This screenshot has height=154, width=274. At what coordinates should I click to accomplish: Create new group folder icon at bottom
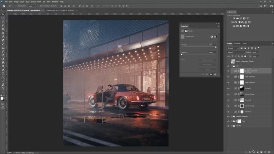[x=262, y=152]
